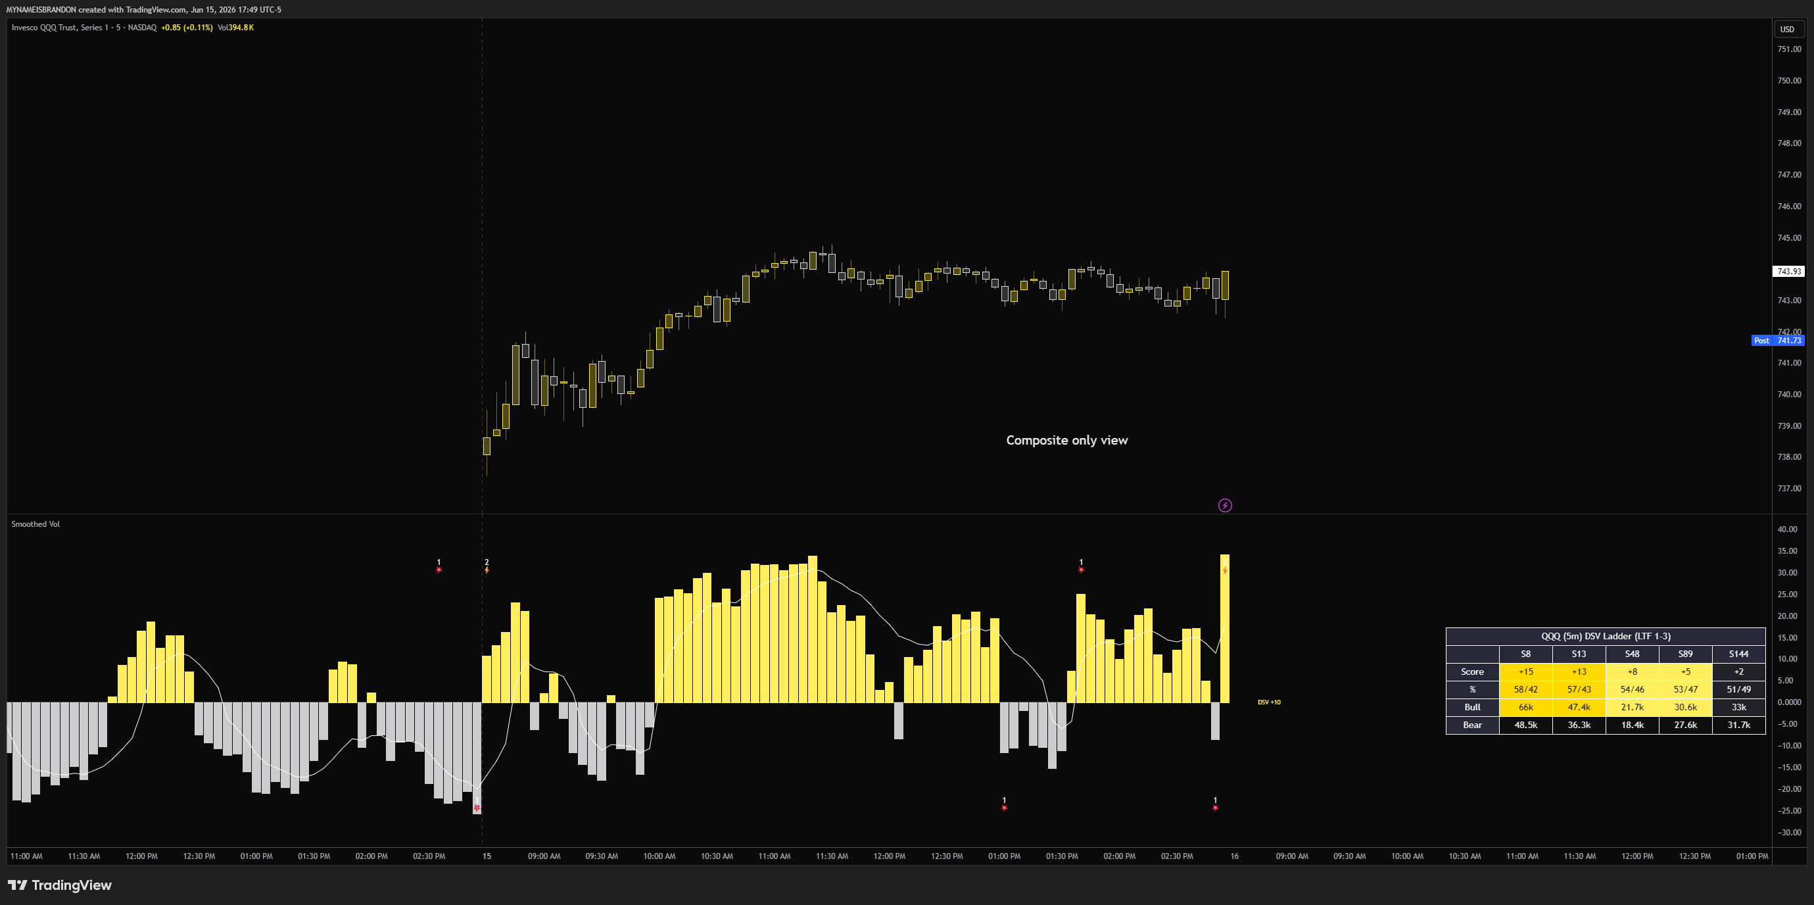Screen dimensions: 1814x905
Task: Click the 16 date label on time axis
Action: click(1235, 856)
